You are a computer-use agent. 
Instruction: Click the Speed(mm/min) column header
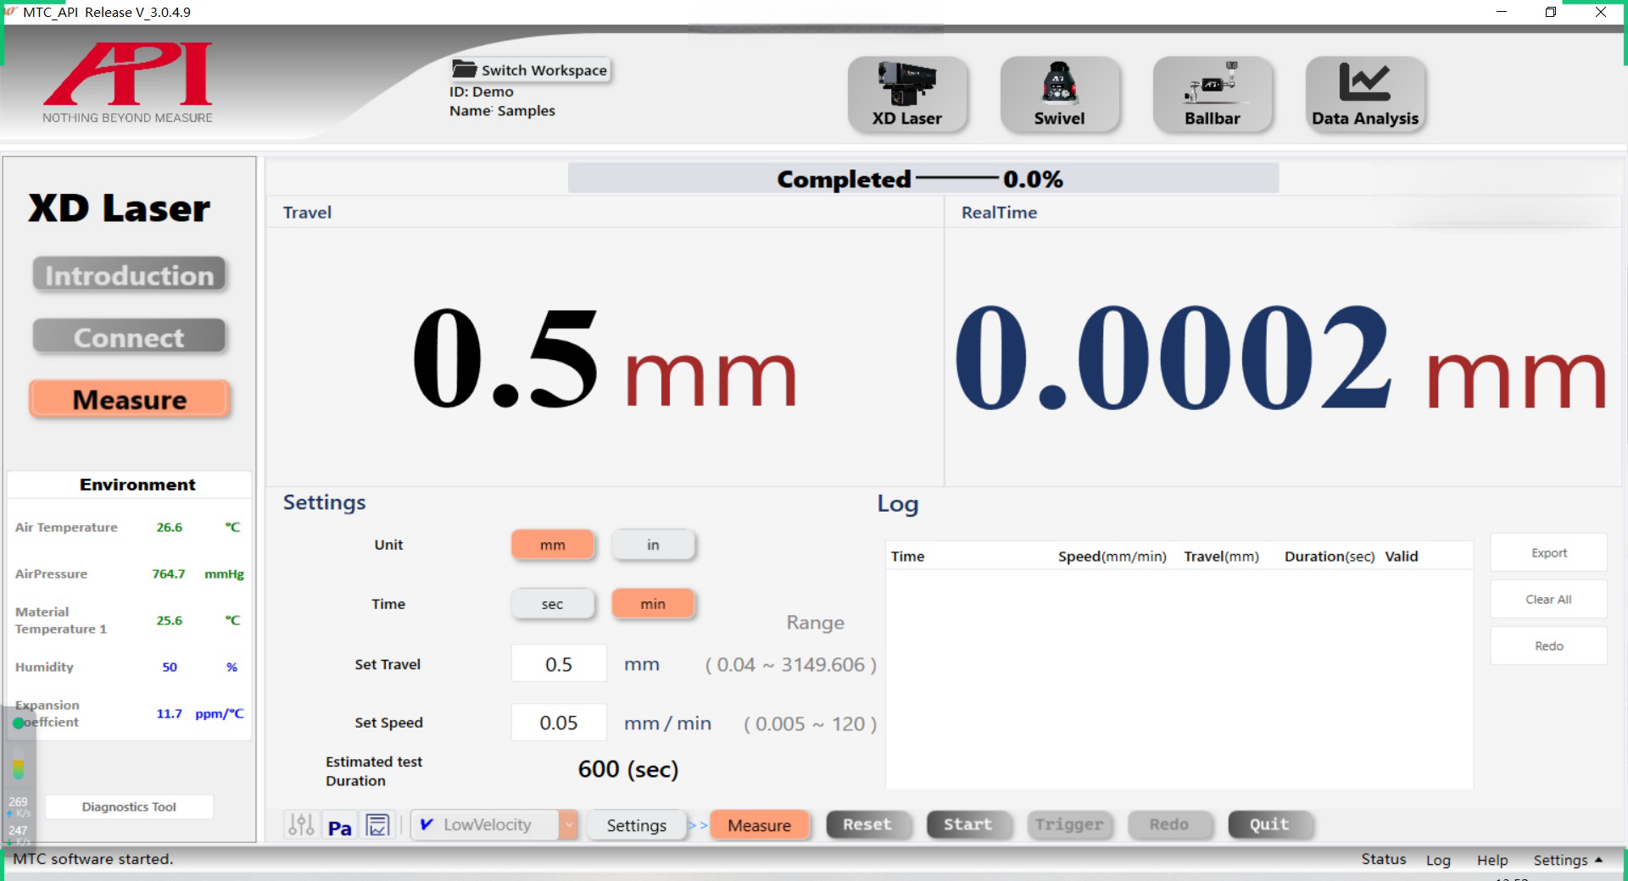click(x=1112, y=557)
